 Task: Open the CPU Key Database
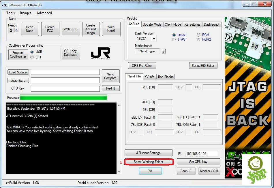click(x=71, y=53)
